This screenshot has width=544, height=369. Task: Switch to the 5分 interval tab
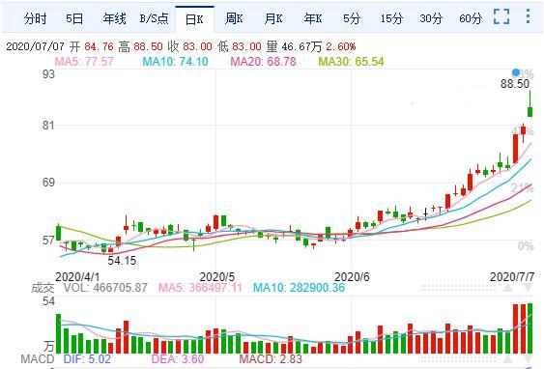pyautogui.click(x=352, y=18)
